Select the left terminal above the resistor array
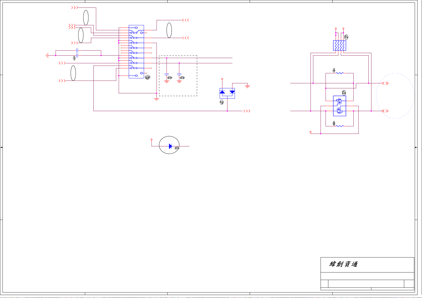This screenshot has height=298, width=422. click(x=336, y=29)
